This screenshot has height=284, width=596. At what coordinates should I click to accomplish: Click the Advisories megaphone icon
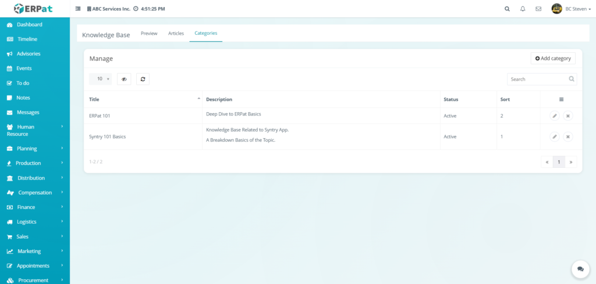[x=10, y=54]
